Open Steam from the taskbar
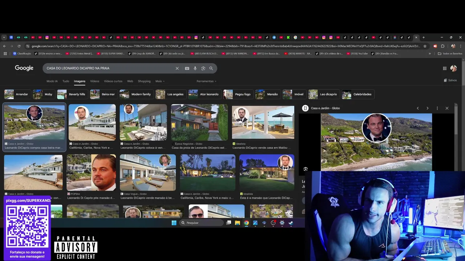465x261 pixels. point(291,223)
